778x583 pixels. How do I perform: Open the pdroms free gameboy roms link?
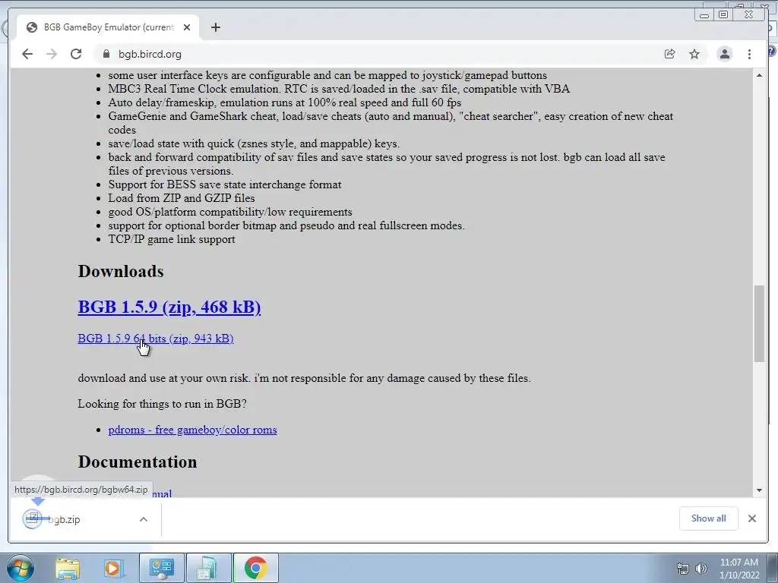click(192, 430)
